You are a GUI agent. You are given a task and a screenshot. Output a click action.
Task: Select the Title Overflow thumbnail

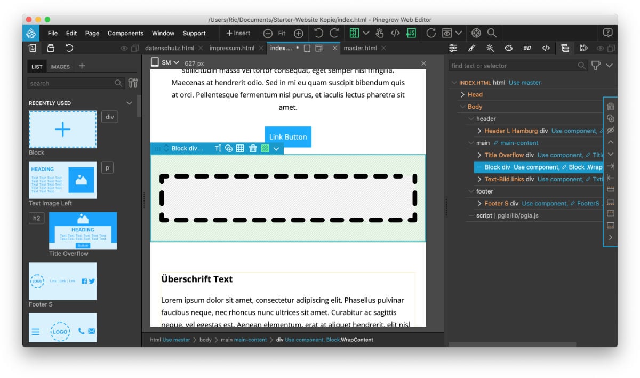point(83,230)
